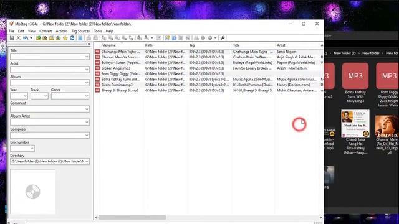Screen dimensions: 399x224
Task: Click the Actions (Quick) toolbar icon
Action: 147,38
